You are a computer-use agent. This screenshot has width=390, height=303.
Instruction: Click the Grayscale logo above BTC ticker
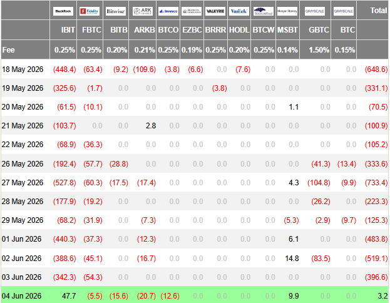coord(344,11)
